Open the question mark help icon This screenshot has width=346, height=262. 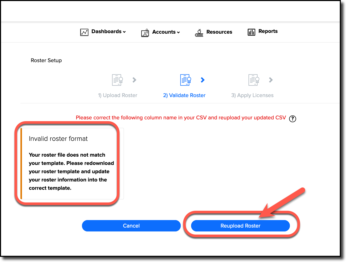pyautogui.click(x=292, y=119)
